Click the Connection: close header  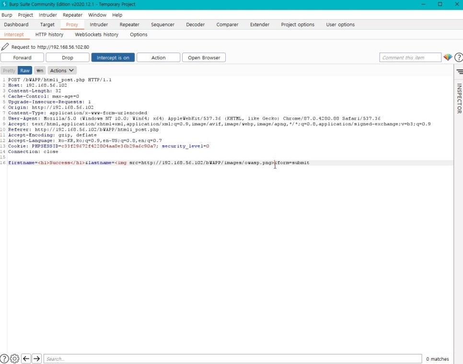[33, 152]
